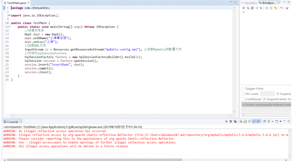The height and width of the screenshot is (161, 292).
Task: Select Suspend when 'true' radio button
Action: [x=264, y=99]
